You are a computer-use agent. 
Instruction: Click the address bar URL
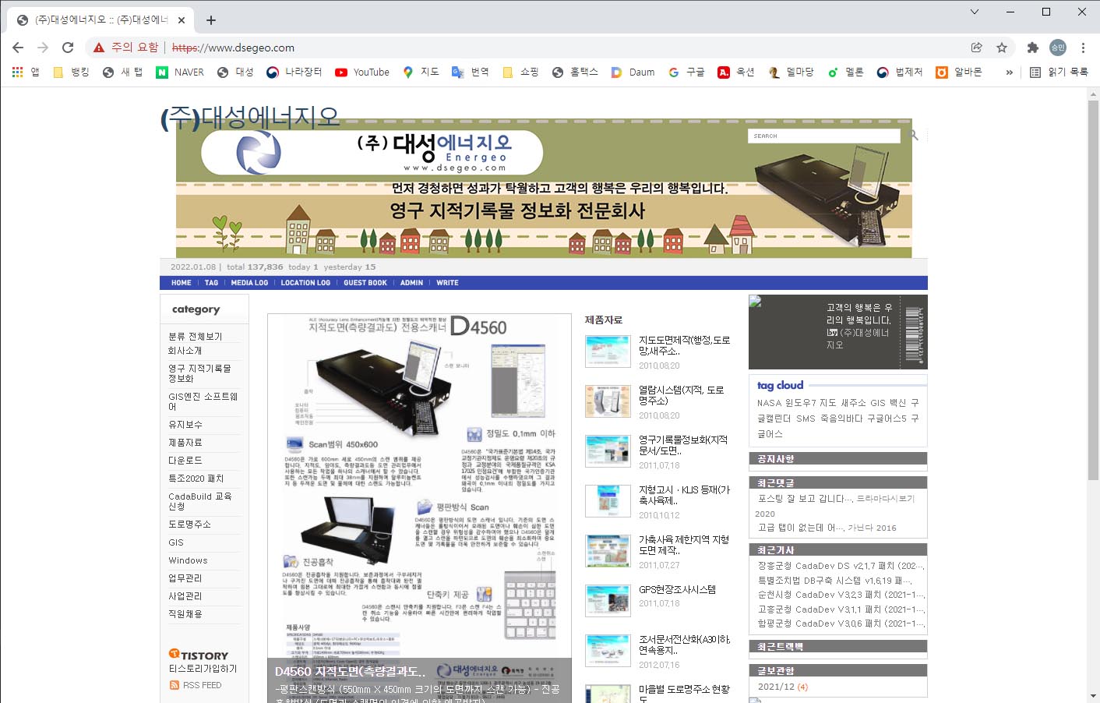coord(233,48)
